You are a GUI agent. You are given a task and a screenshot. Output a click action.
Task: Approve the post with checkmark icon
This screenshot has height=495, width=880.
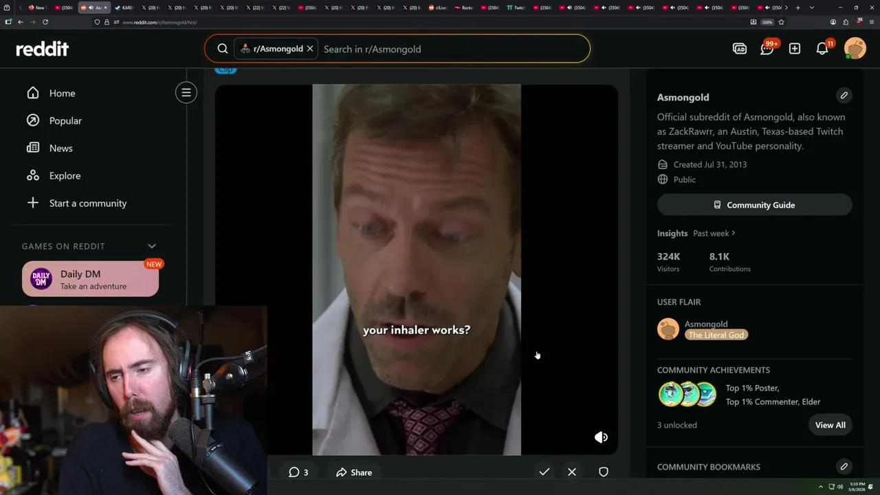tap(544, 472)
